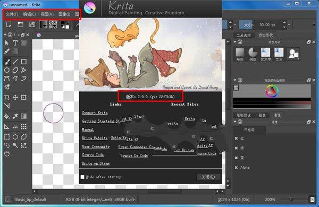
Task: Switch to the Layers tab
Action: point(262,115)
